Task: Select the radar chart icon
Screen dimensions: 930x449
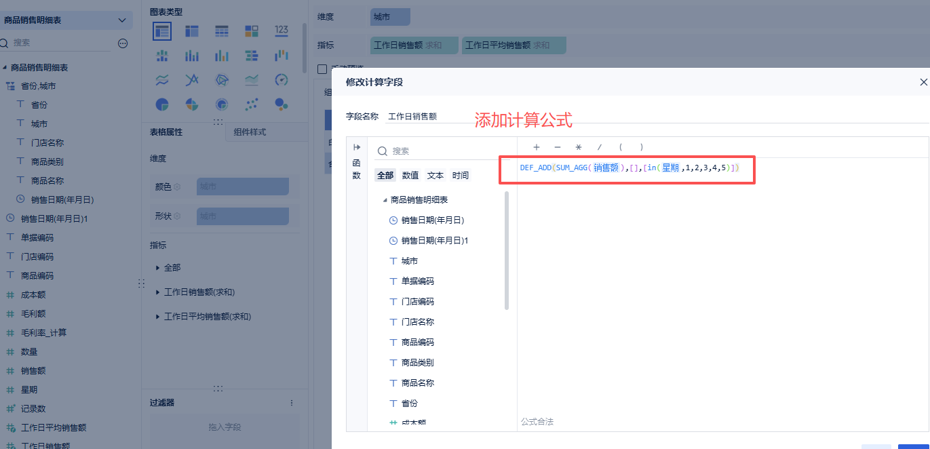Action: point(222,80)
